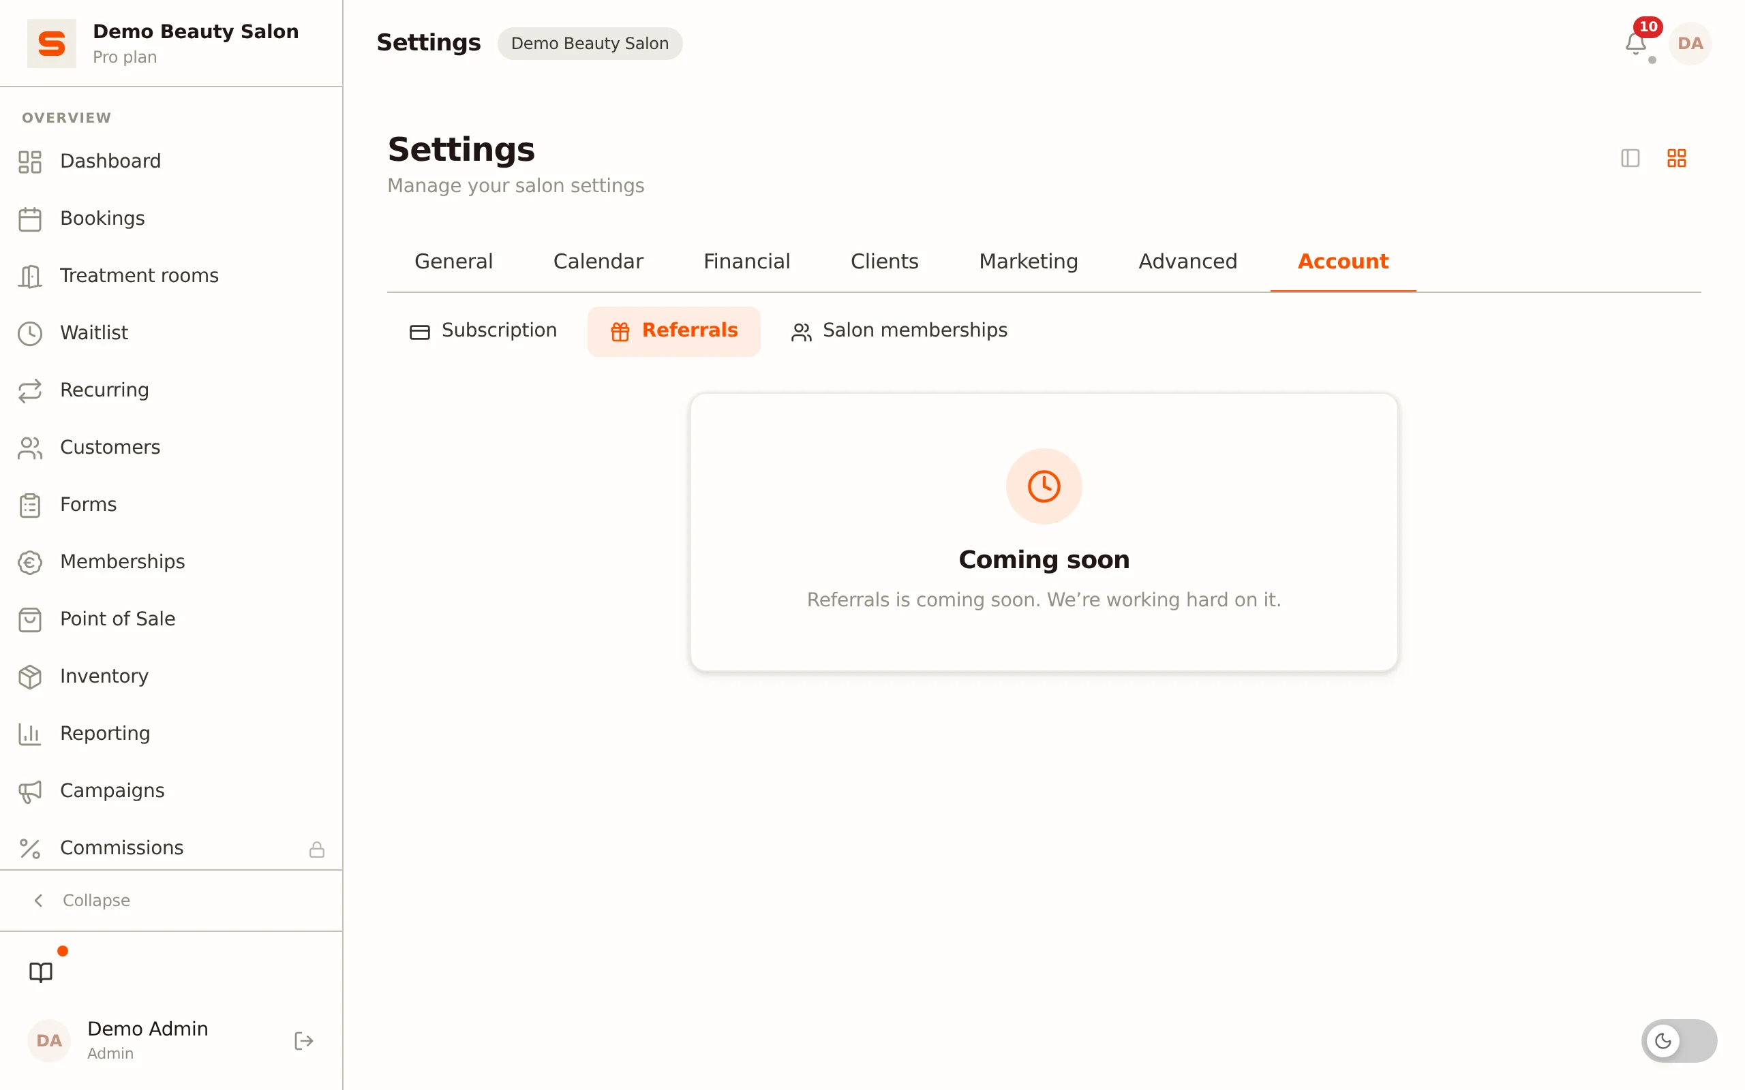Switch to grid layout view icon
The height and width of the screenshot is (1090, 1745).
click(1677, 158)
